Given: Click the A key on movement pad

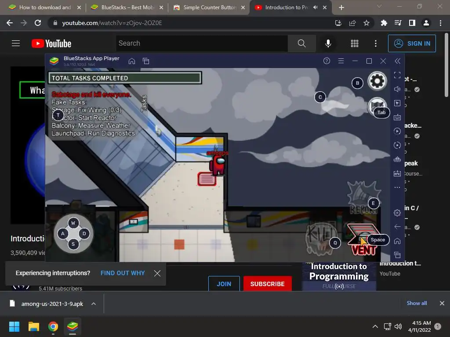Looking at the screenshot, I should click(62, 233).
